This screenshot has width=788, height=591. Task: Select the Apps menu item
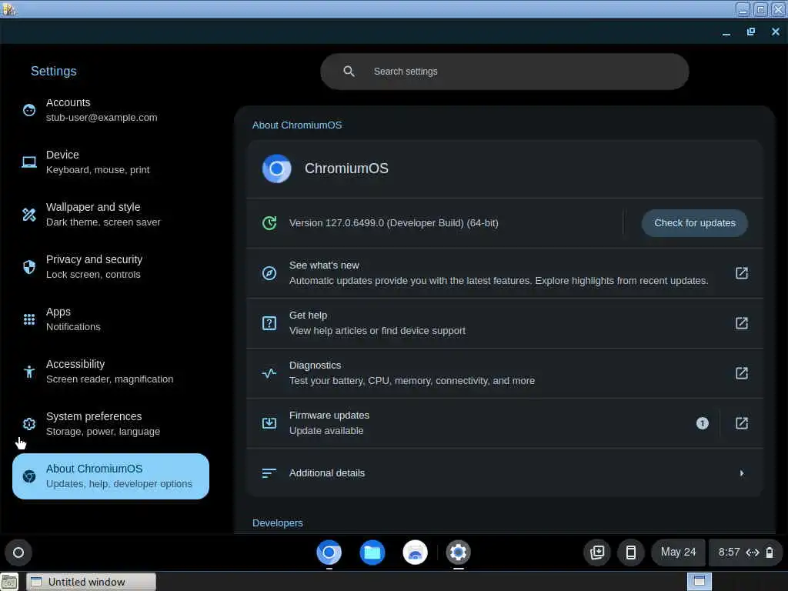pyautogui.click(x=111, y=319)
